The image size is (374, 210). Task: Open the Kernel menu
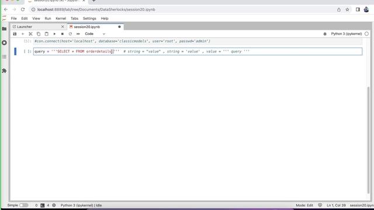point(61,18)
